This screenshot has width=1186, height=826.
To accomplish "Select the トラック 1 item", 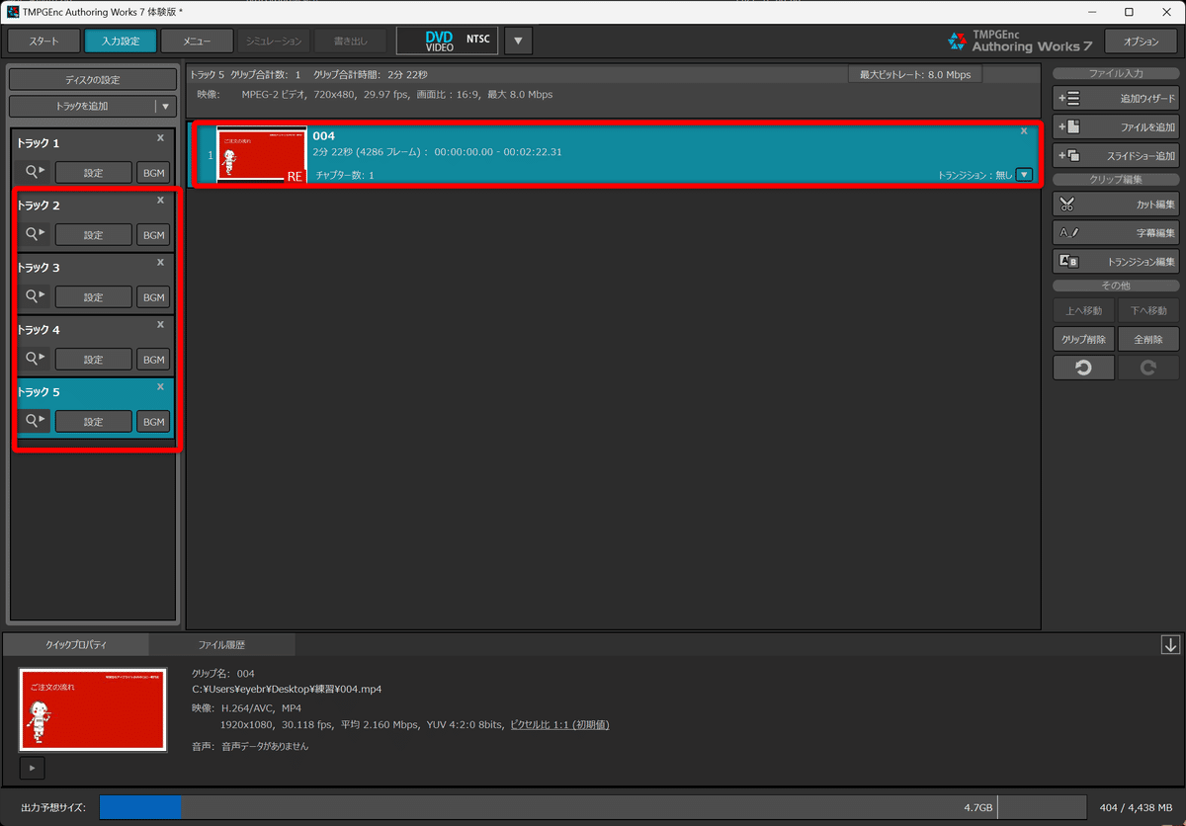I will [94, 159].
